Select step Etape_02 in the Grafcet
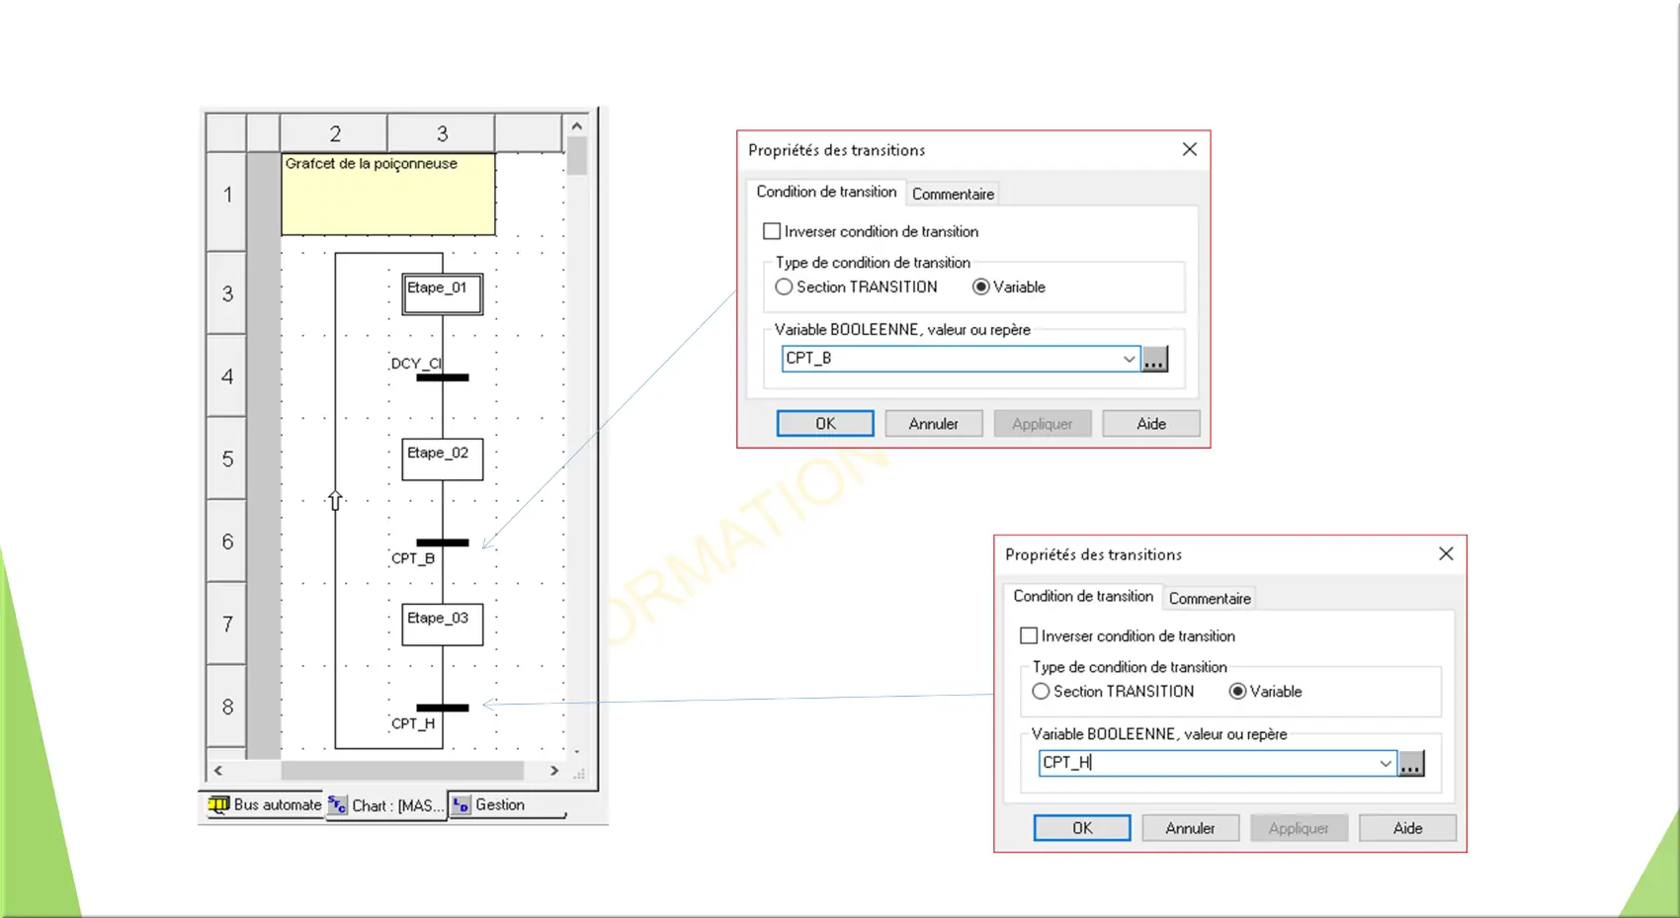The image size is (1680, 918). pyautogui.click(x=443, y=459)
